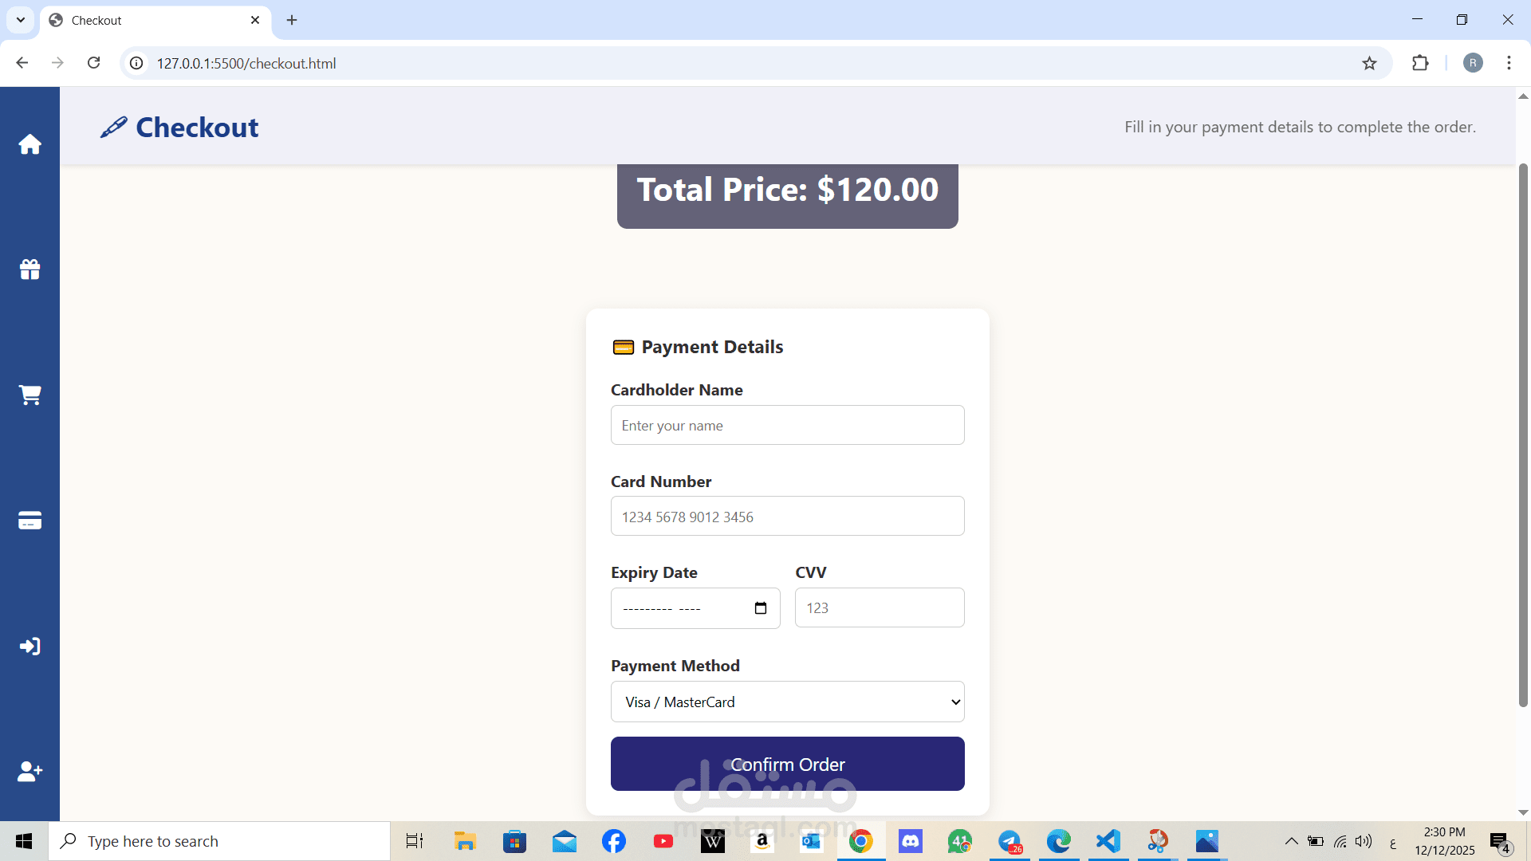Click the CVV input field

[x=879, y=607]
